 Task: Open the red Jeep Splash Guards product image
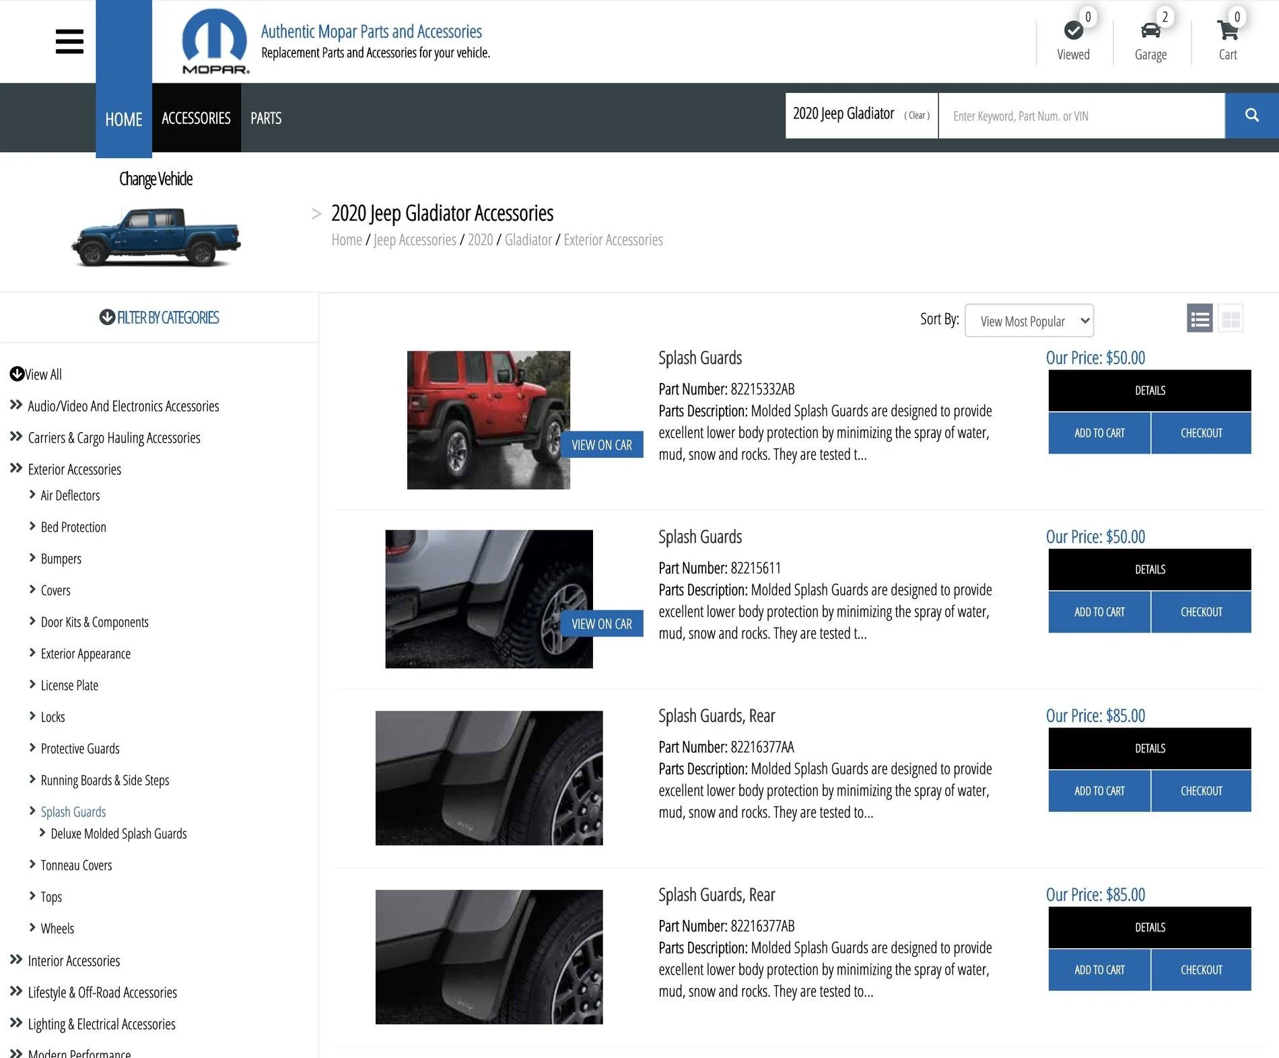(x=488, y=420)
